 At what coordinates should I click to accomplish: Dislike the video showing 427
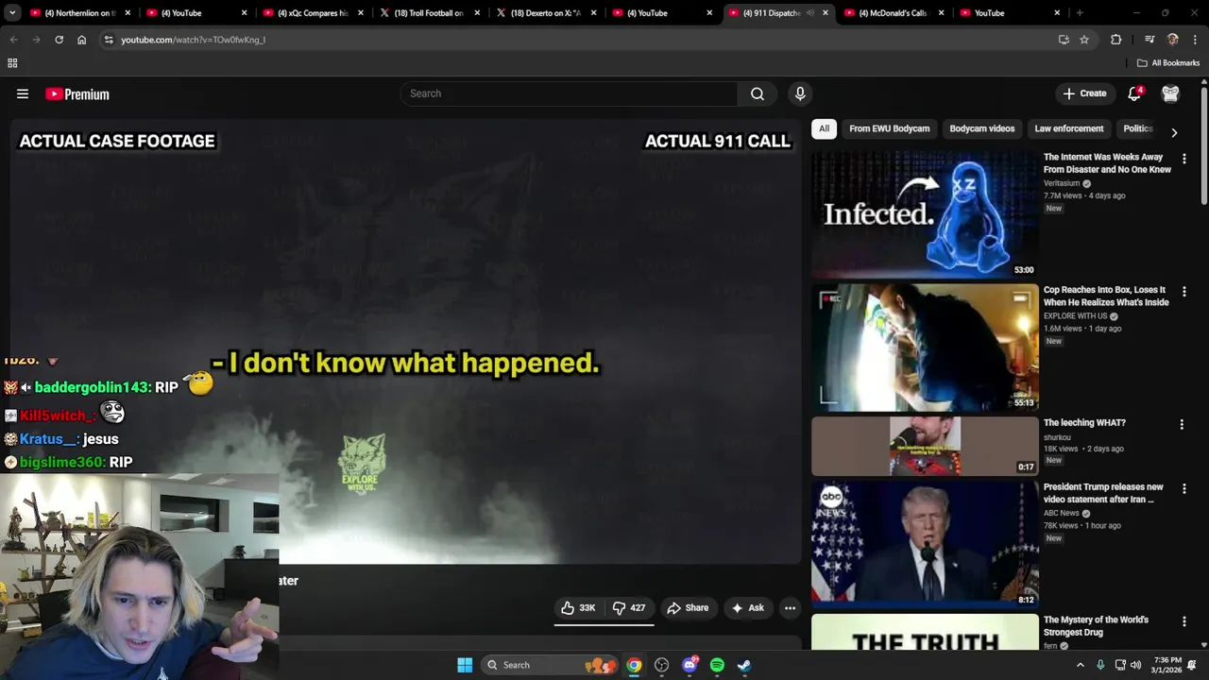pos(629,608)
